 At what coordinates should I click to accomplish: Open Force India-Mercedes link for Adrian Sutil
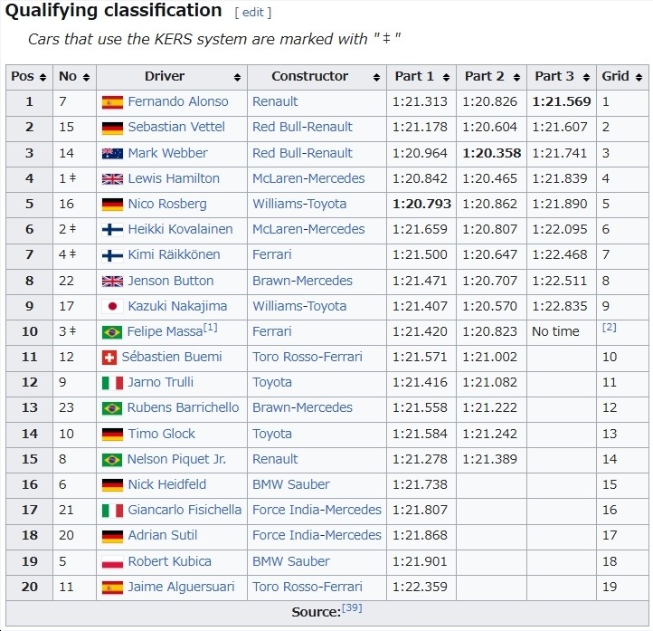coord(317,535)
